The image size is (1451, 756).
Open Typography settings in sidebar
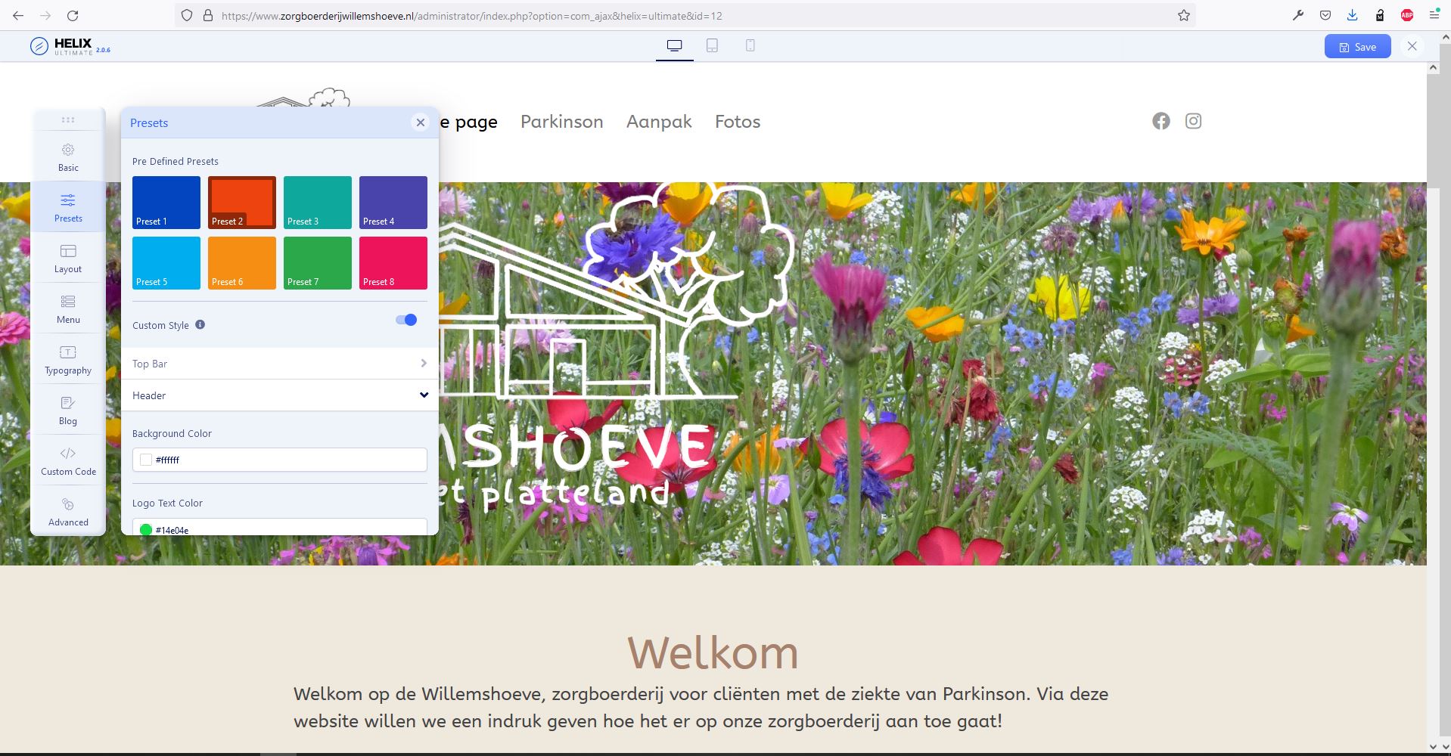(68, 359)
